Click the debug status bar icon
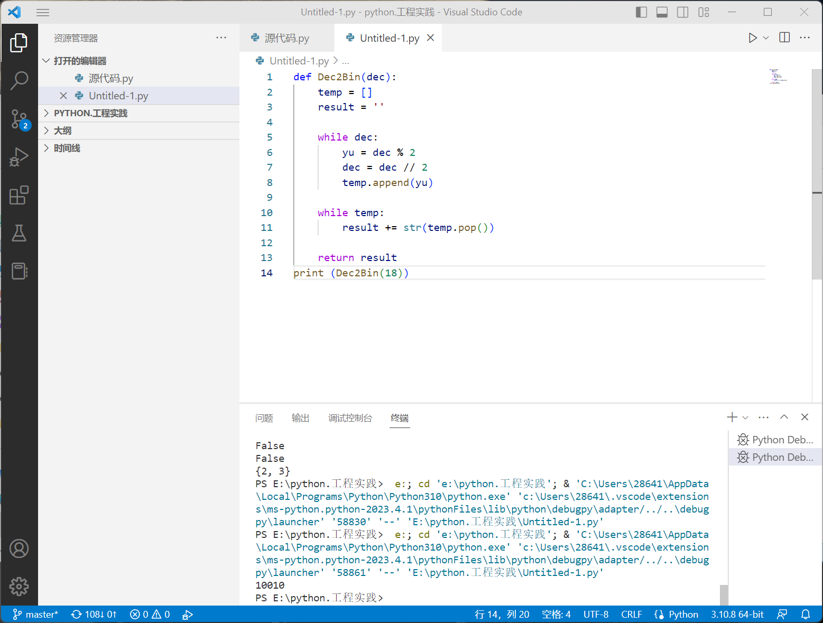Viewport: 823px width, 623px height. [188, 615]
